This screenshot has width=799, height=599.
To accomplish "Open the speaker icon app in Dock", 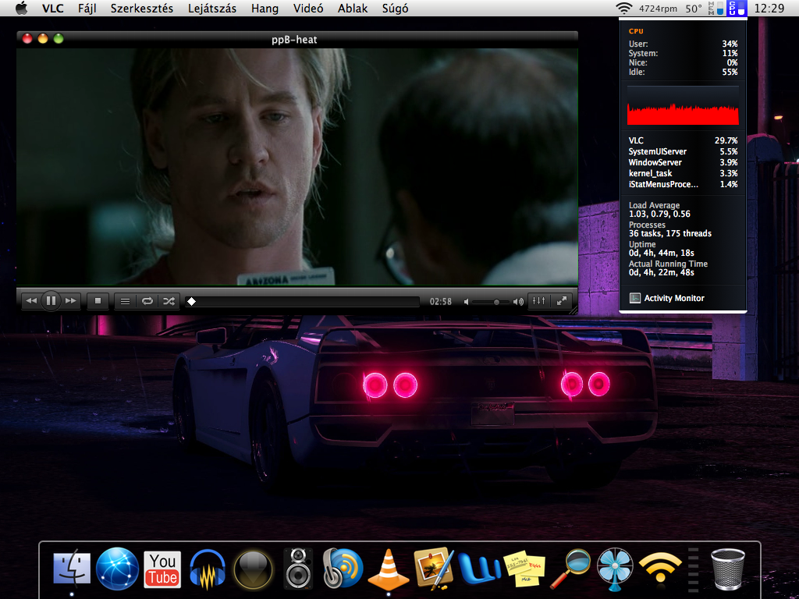I will [298, 569].
